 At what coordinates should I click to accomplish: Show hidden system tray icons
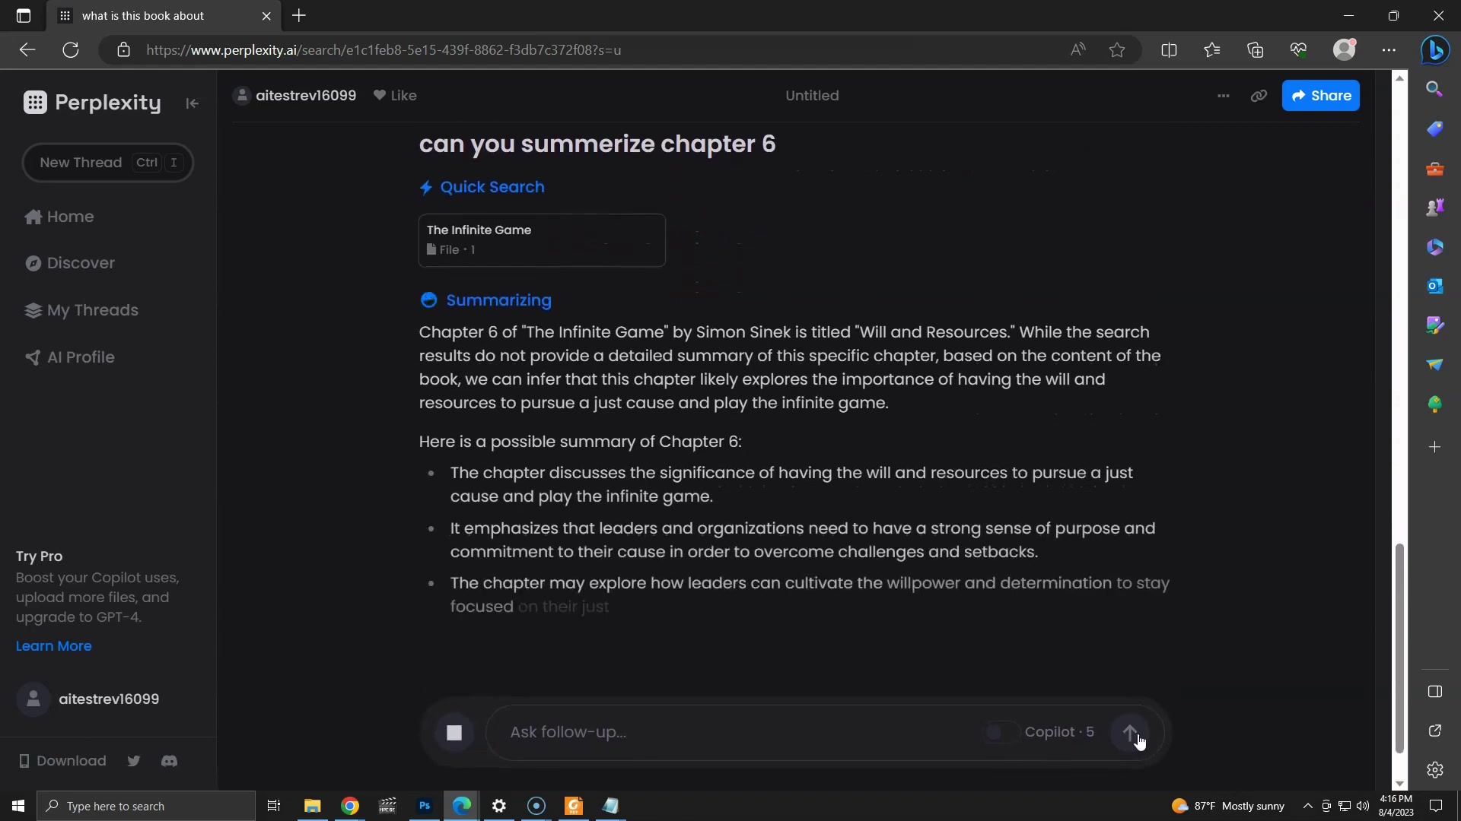pos(1307,806)
